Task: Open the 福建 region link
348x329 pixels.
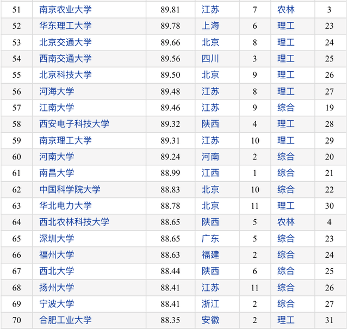Action: 210,255
